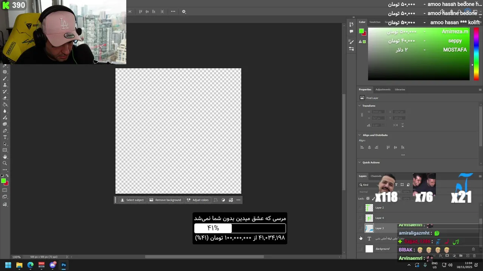Image resolution: width=483 pixels, height=271 pixels.
Task: Show Layer 4 visibility box
Action: (360, 218)
